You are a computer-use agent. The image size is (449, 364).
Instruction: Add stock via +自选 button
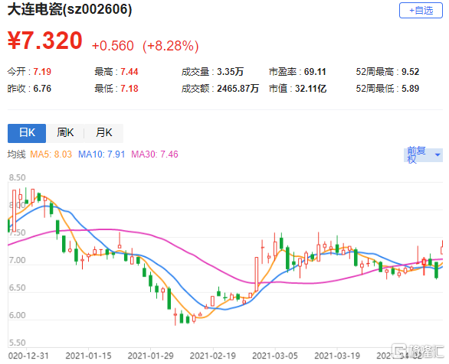421,11
